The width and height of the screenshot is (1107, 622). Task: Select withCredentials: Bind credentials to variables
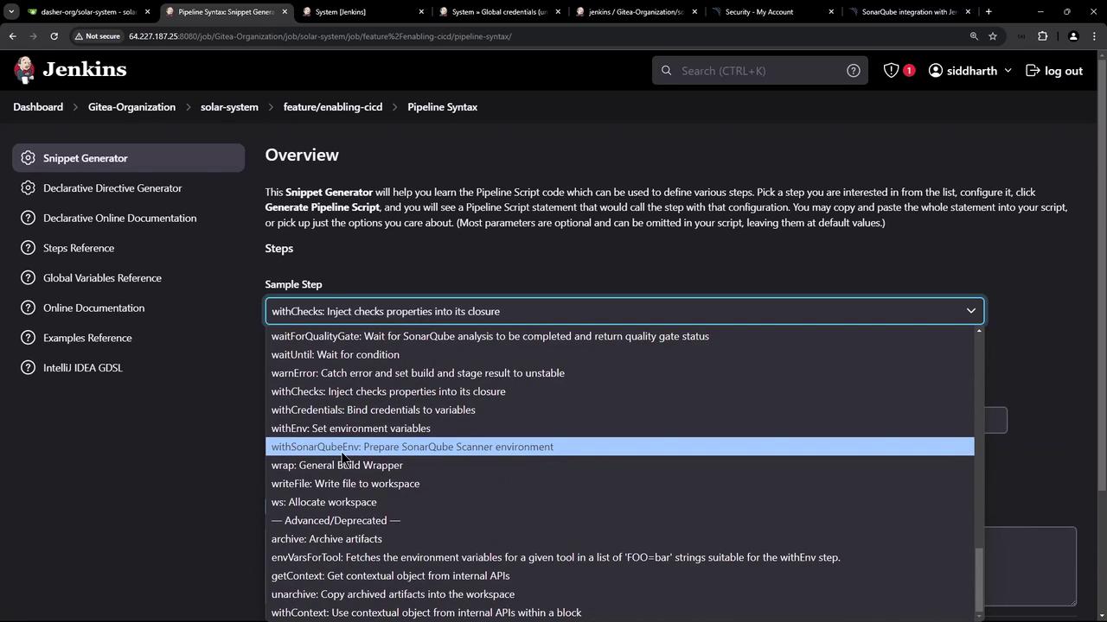373,409
